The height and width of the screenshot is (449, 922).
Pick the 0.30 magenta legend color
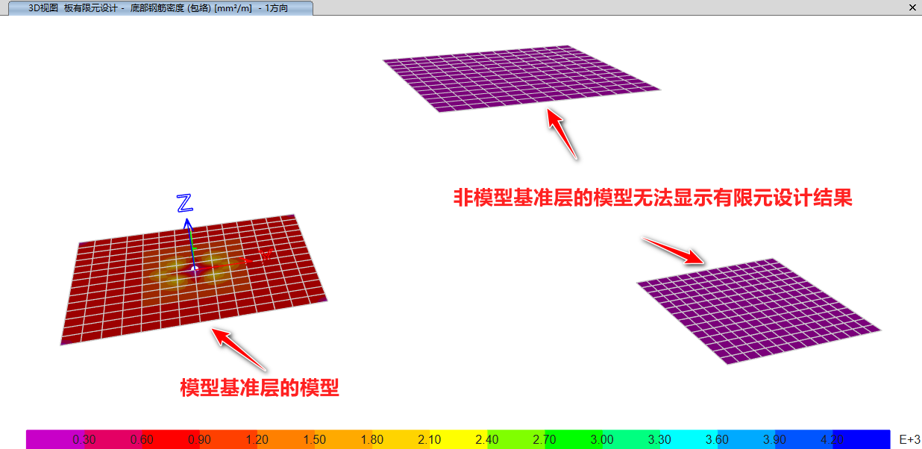pyautogui.click(x=84, y=439)
